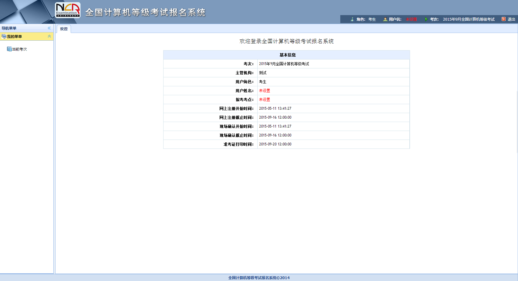Select the 我的菜单 accordion header text
The height and width of the screenshot is (281, 518).
coord(15,37)
